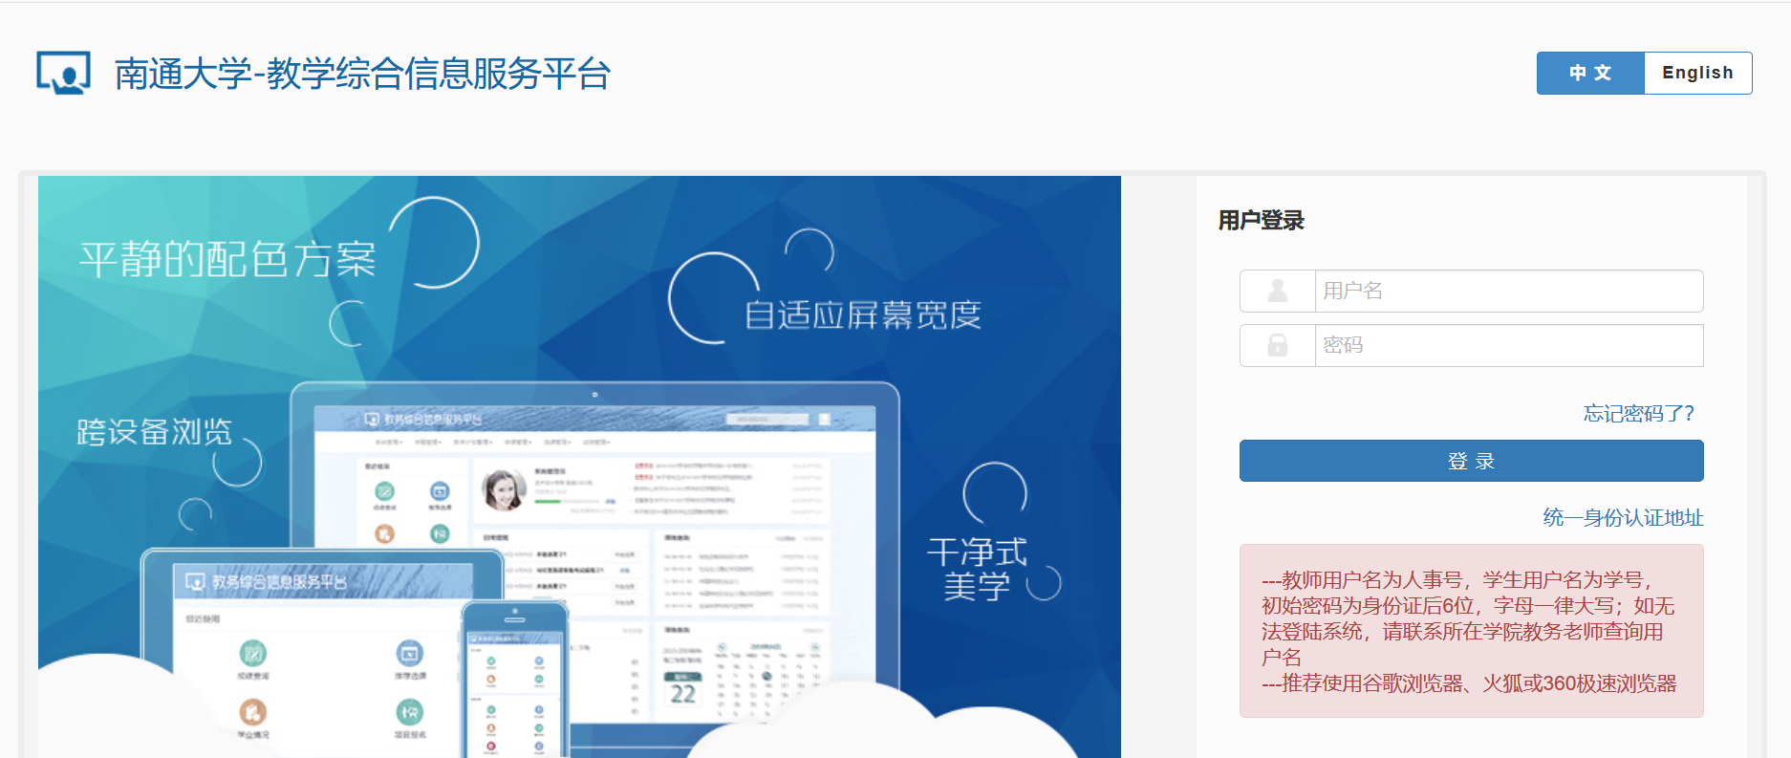Click the 南通大学-教学综合信息服务平台 title

[x=362, y=74]
